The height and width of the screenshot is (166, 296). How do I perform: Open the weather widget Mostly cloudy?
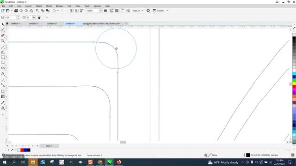[223, 162]
